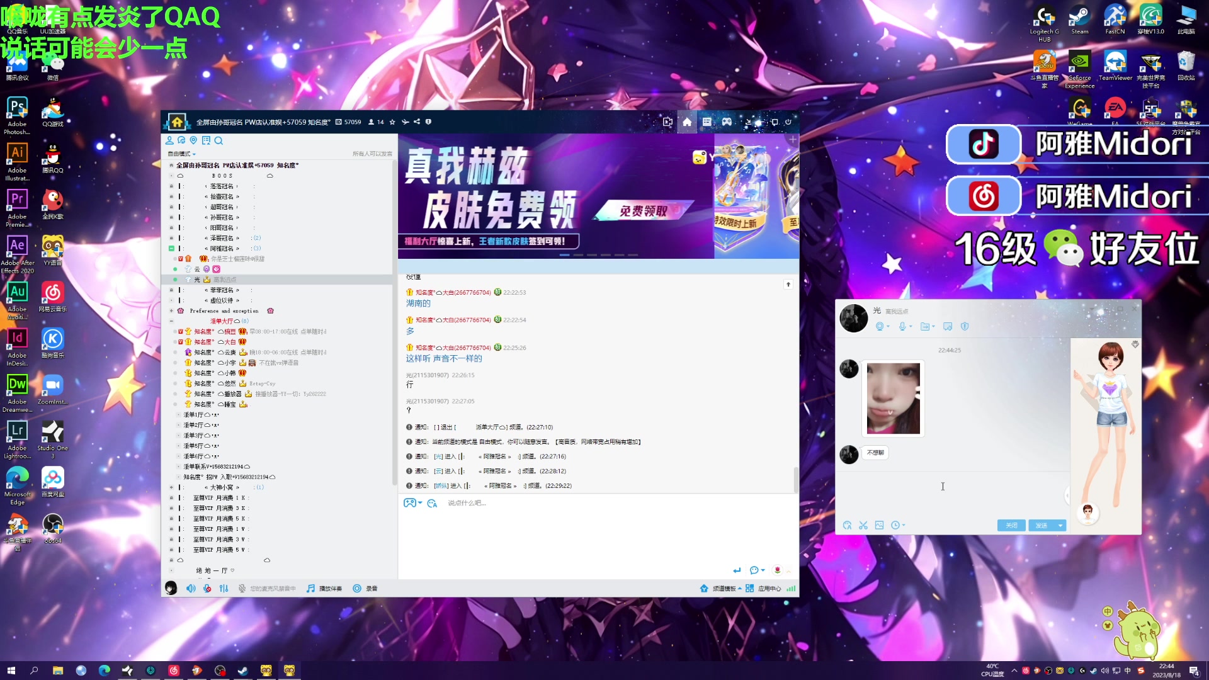Image resolution: width=1209 pixels, height=680 pixels.
Task: Open the 应用中心 grid icon
Action: coord(750,588)
